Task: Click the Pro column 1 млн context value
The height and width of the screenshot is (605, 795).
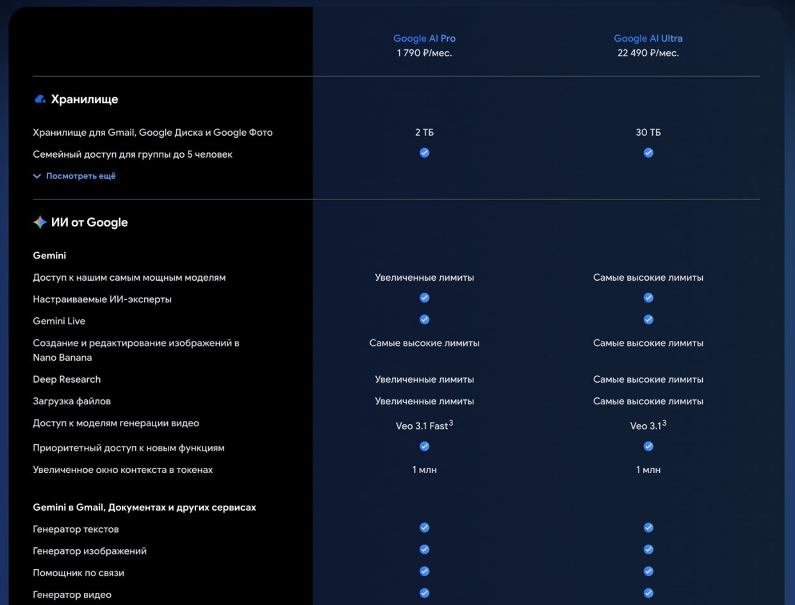Action: click(424, 470)
